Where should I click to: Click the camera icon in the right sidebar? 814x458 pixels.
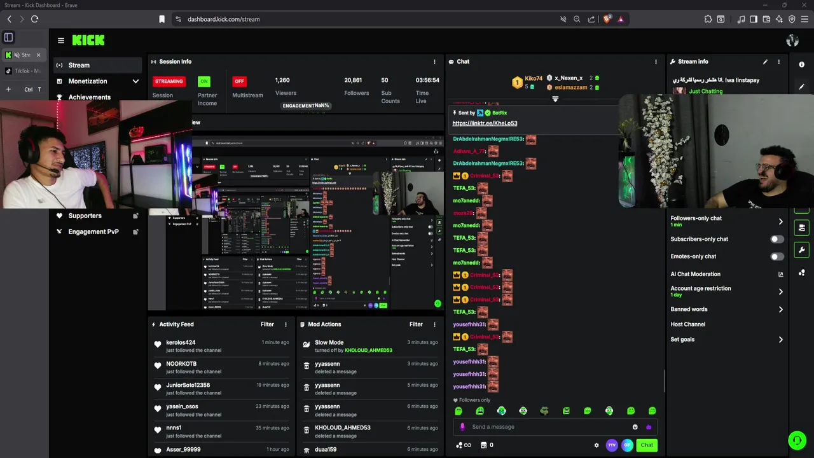pyautogui.click(x=802, y=227)
